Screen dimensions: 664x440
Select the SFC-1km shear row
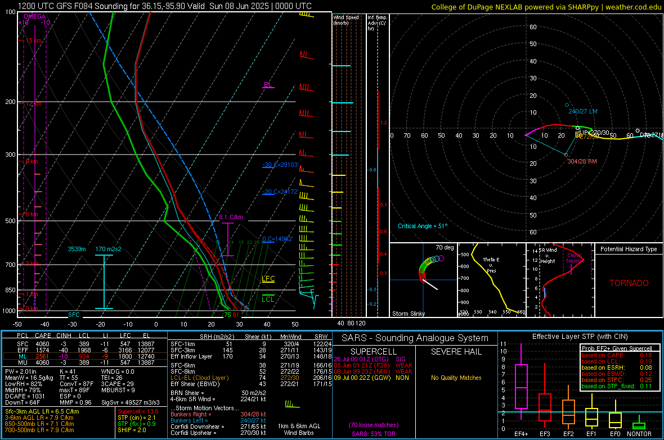point(251,344)
